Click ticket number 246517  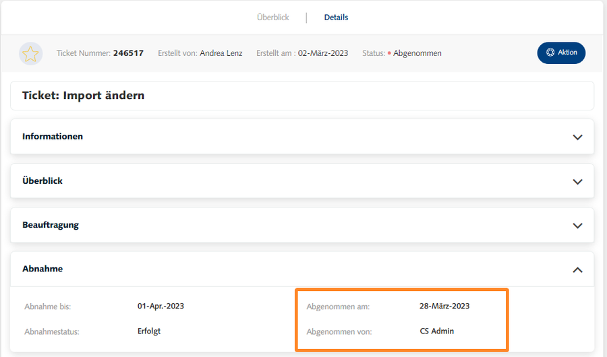click(128, 53)
